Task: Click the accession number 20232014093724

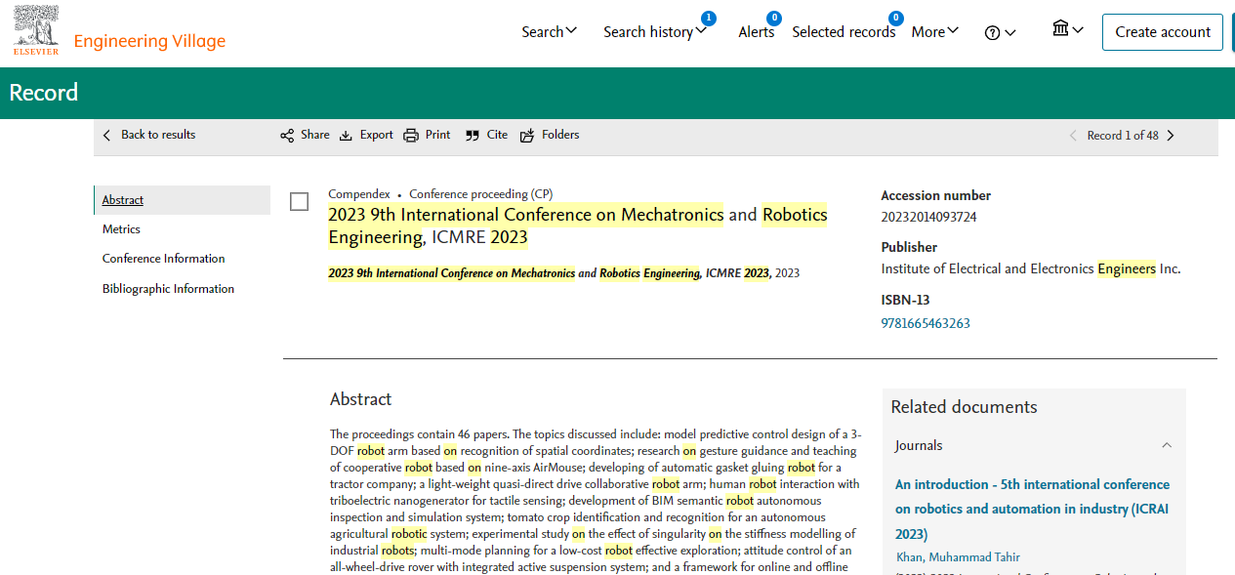Action: tap(928, 217)
